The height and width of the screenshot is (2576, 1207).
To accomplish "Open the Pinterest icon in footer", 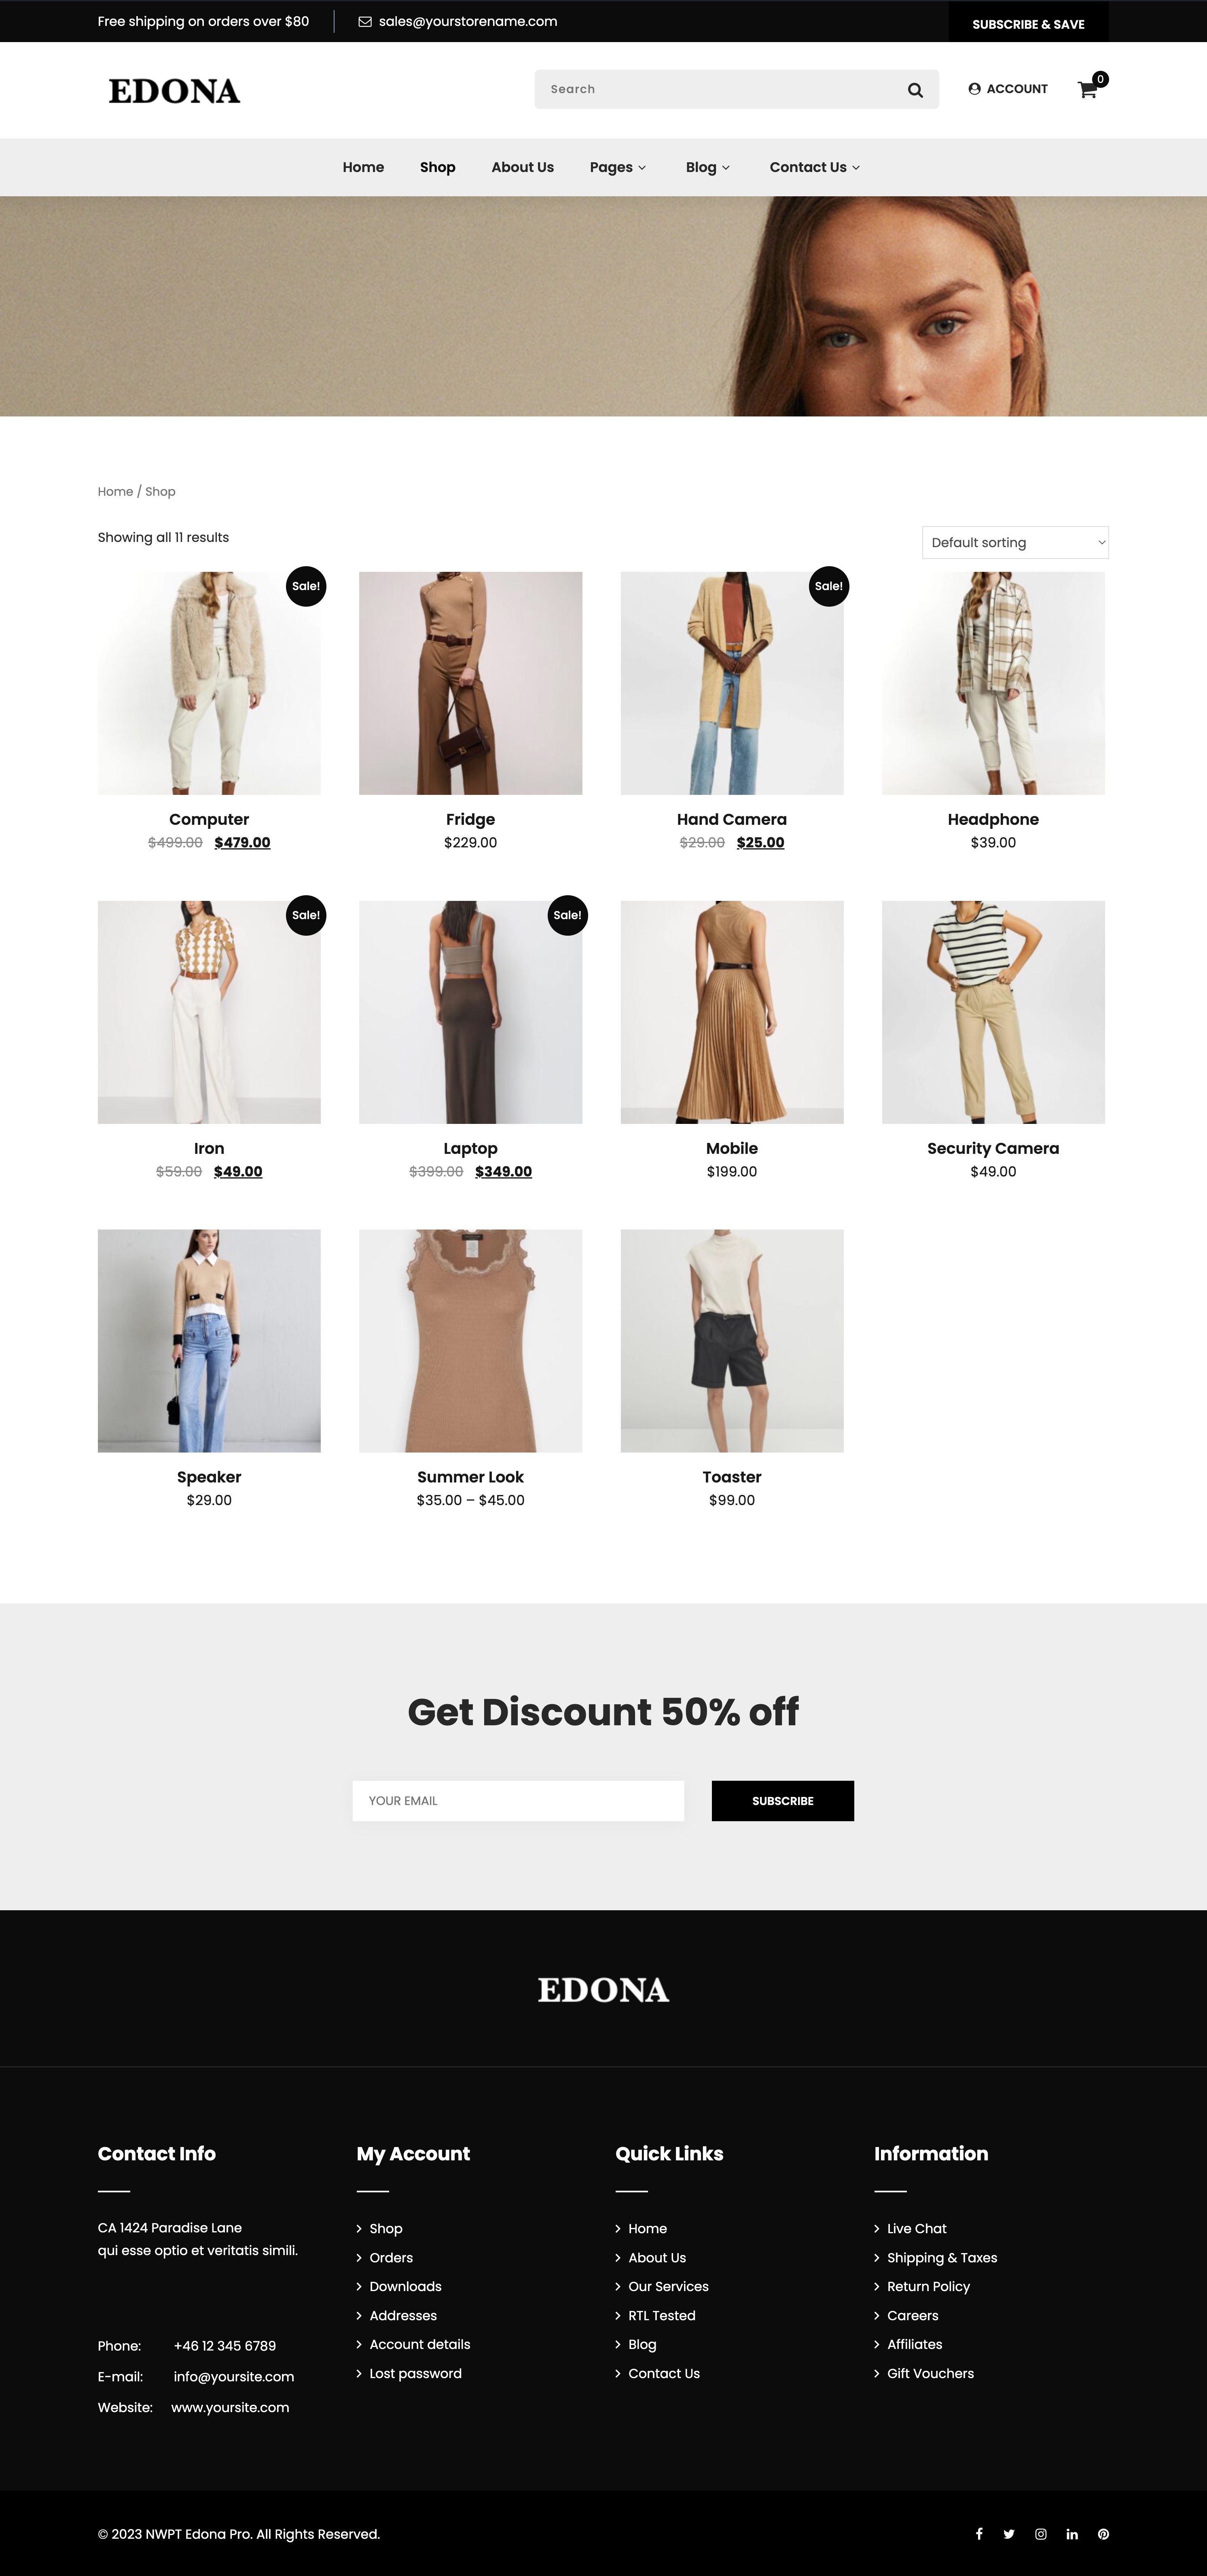I will point(1103,2533).
